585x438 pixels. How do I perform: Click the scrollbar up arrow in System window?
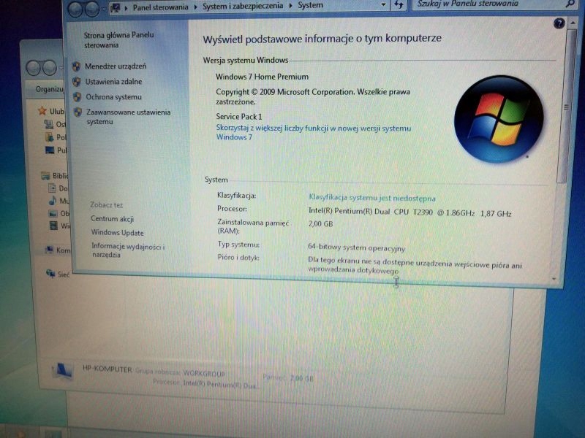(x=573, y=23)
